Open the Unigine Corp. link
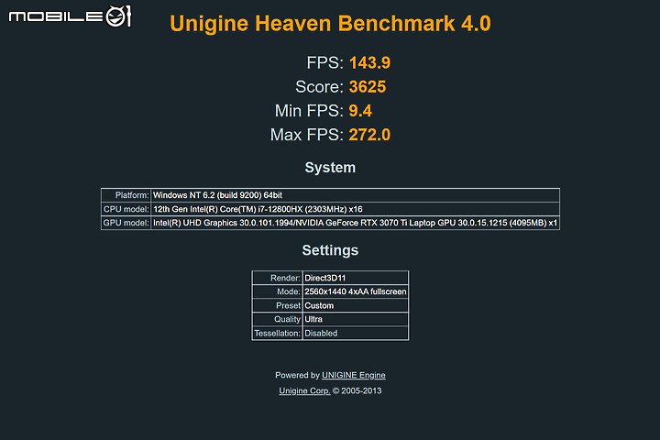This screenshot has height=440, width=660. (304, 390)
